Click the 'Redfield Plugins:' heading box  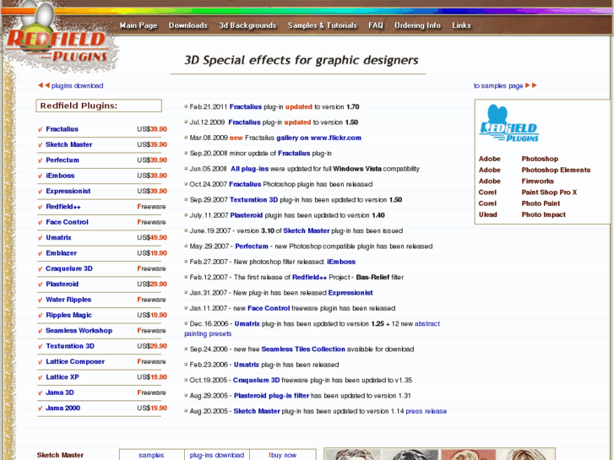[x=99, y=106]
